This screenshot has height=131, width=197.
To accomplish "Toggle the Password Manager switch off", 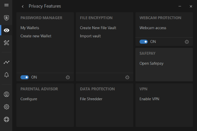I will point(25,77).
